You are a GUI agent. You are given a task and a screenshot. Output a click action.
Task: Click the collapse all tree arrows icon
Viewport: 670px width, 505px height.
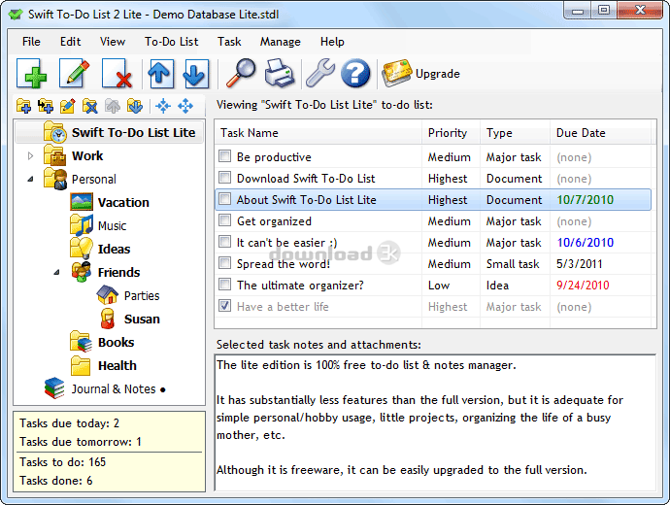tap(163, 106)
